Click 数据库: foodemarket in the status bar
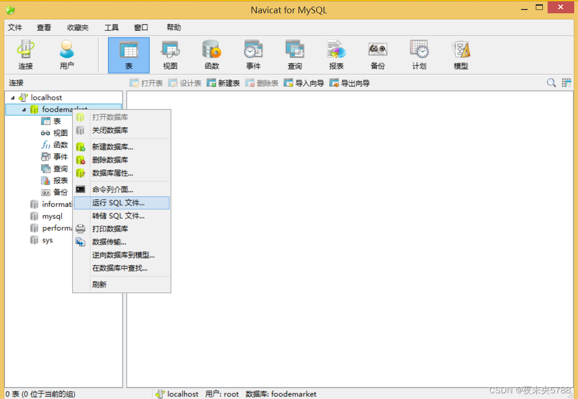Viewport: 578px width, 399px height. click(x=281, y=394)
